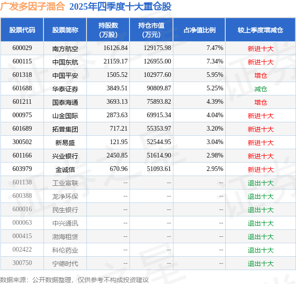Click the 股票代码 column header

coord(22,30)
